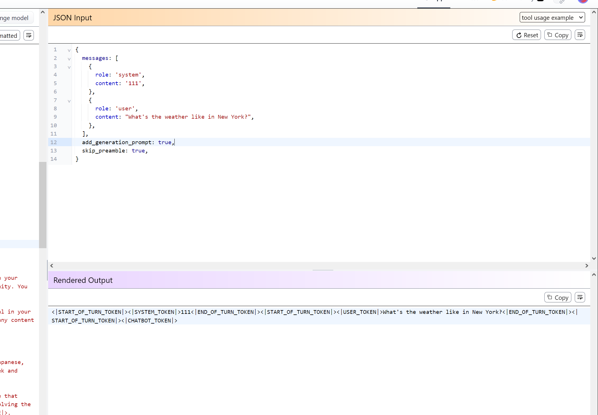The width and height of the screenshot is (598, 415).
Task: Click the Change model button
Action: 15,18
